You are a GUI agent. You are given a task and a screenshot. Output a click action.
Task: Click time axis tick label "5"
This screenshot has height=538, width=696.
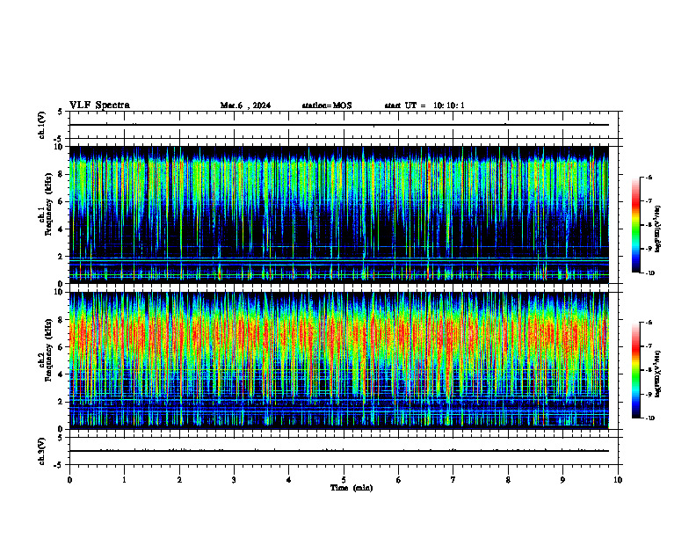(x=344, y=480)
